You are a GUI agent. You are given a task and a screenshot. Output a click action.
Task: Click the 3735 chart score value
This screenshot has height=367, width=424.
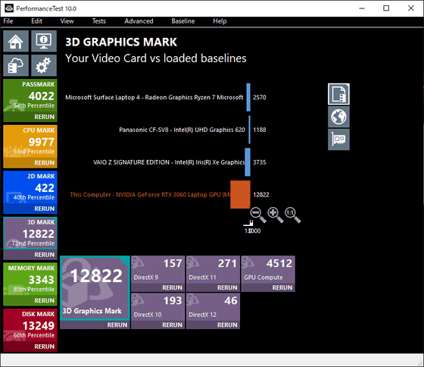259,162
